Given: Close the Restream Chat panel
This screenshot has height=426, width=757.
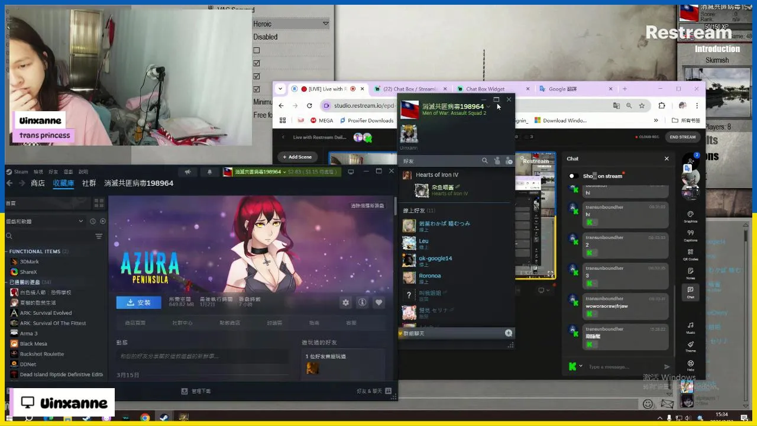Looking at the screenshot, I should 667,159.
